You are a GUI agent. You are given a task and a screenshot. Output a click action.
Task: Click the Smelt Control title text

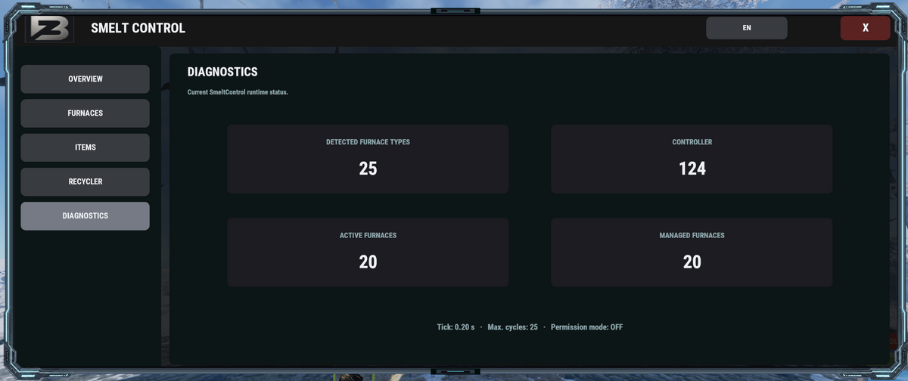click(x=138, y=28)
